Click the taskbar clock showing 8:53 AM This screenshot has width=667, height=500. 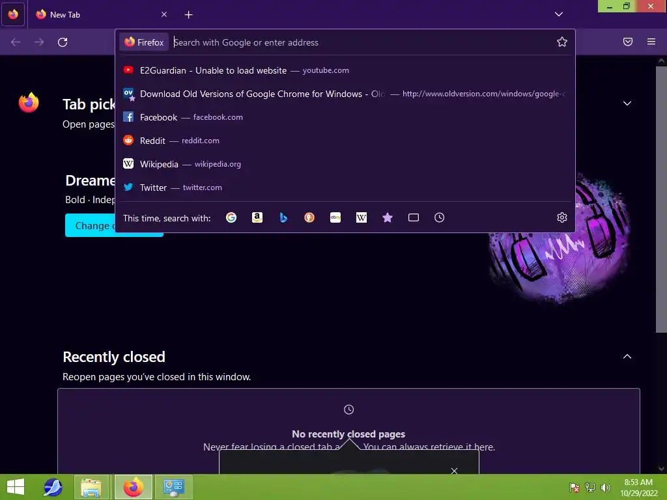(x=638, y=487)
